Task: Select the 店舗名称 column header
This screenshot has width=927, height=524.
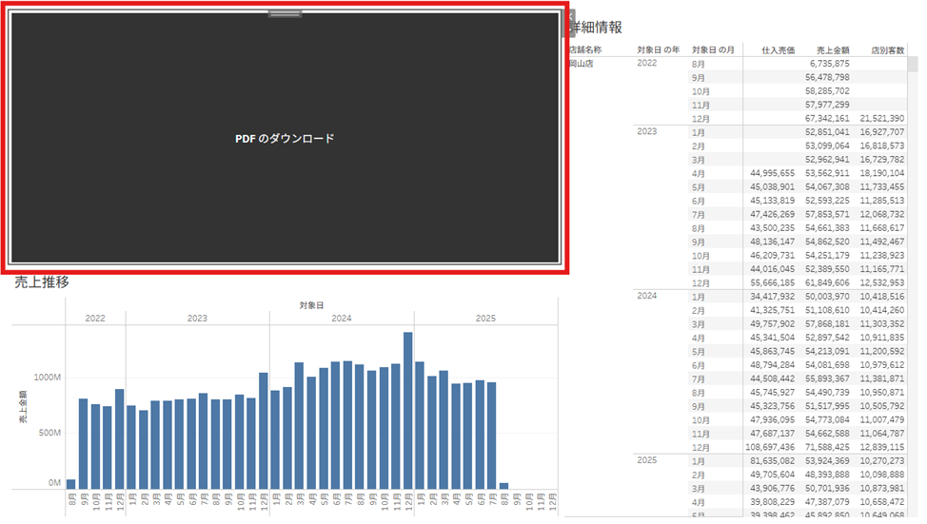Action: coord(585,50)
